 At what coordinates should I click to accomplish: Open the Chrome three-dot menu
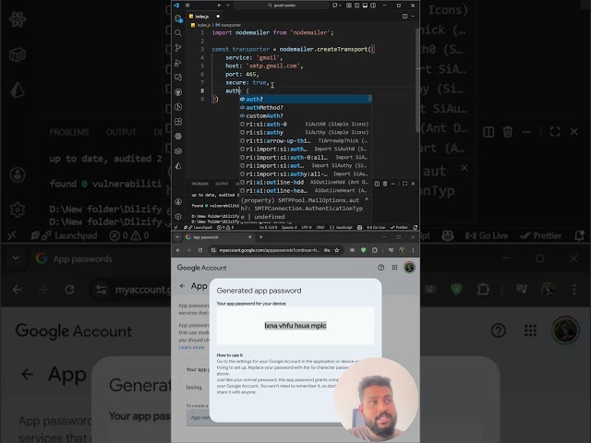pos(413,250)
